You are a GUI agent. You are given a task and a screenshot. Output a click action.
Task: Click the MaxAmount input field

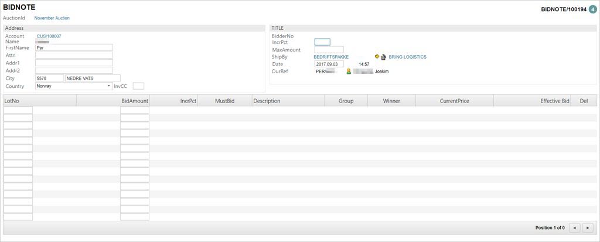point(329,50)
